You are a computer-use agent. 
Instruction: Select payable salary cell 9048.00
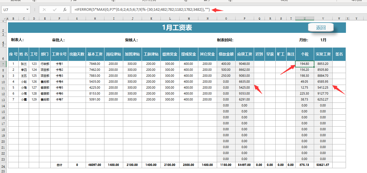245,64
